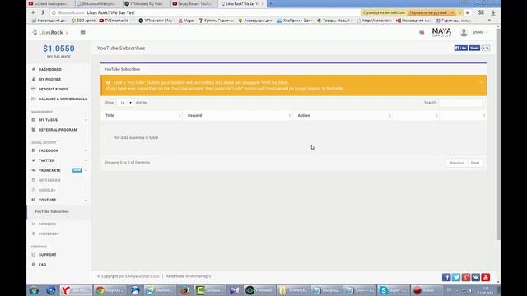Image resolution: width=527 pixels, height=296 pixels.
Task: Sort table by Reward column
Action: pos(237,115)
